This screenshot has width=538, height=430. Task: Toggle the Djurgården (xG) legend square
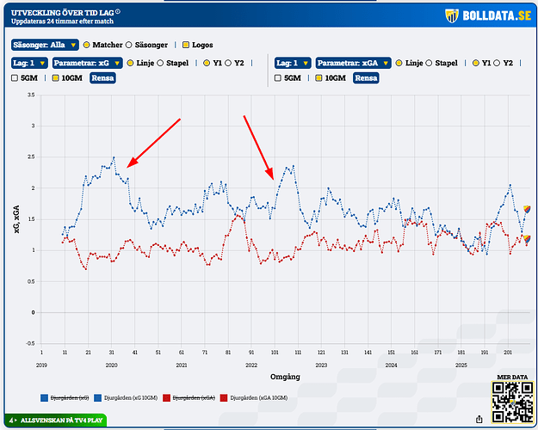[45, 397]
